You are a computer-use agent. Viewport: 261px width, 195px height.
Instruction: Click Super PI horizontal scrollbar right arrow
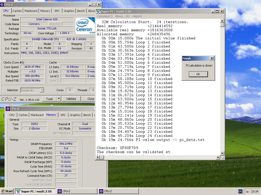(218, 157)
